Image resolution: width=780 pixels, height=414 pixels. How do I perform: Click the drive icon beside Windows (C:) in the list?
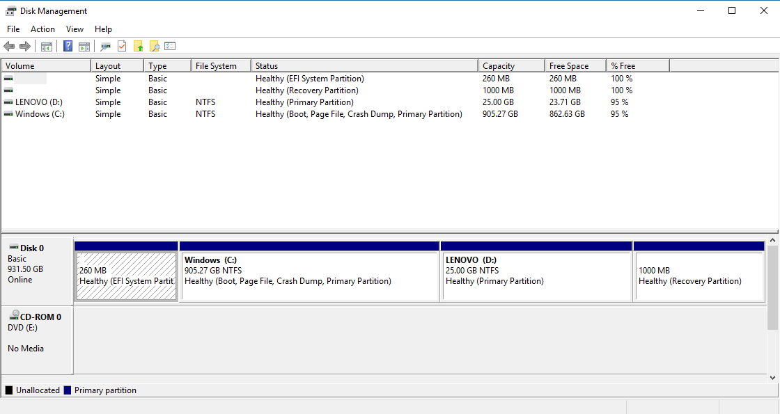click(x=8, y=114)
